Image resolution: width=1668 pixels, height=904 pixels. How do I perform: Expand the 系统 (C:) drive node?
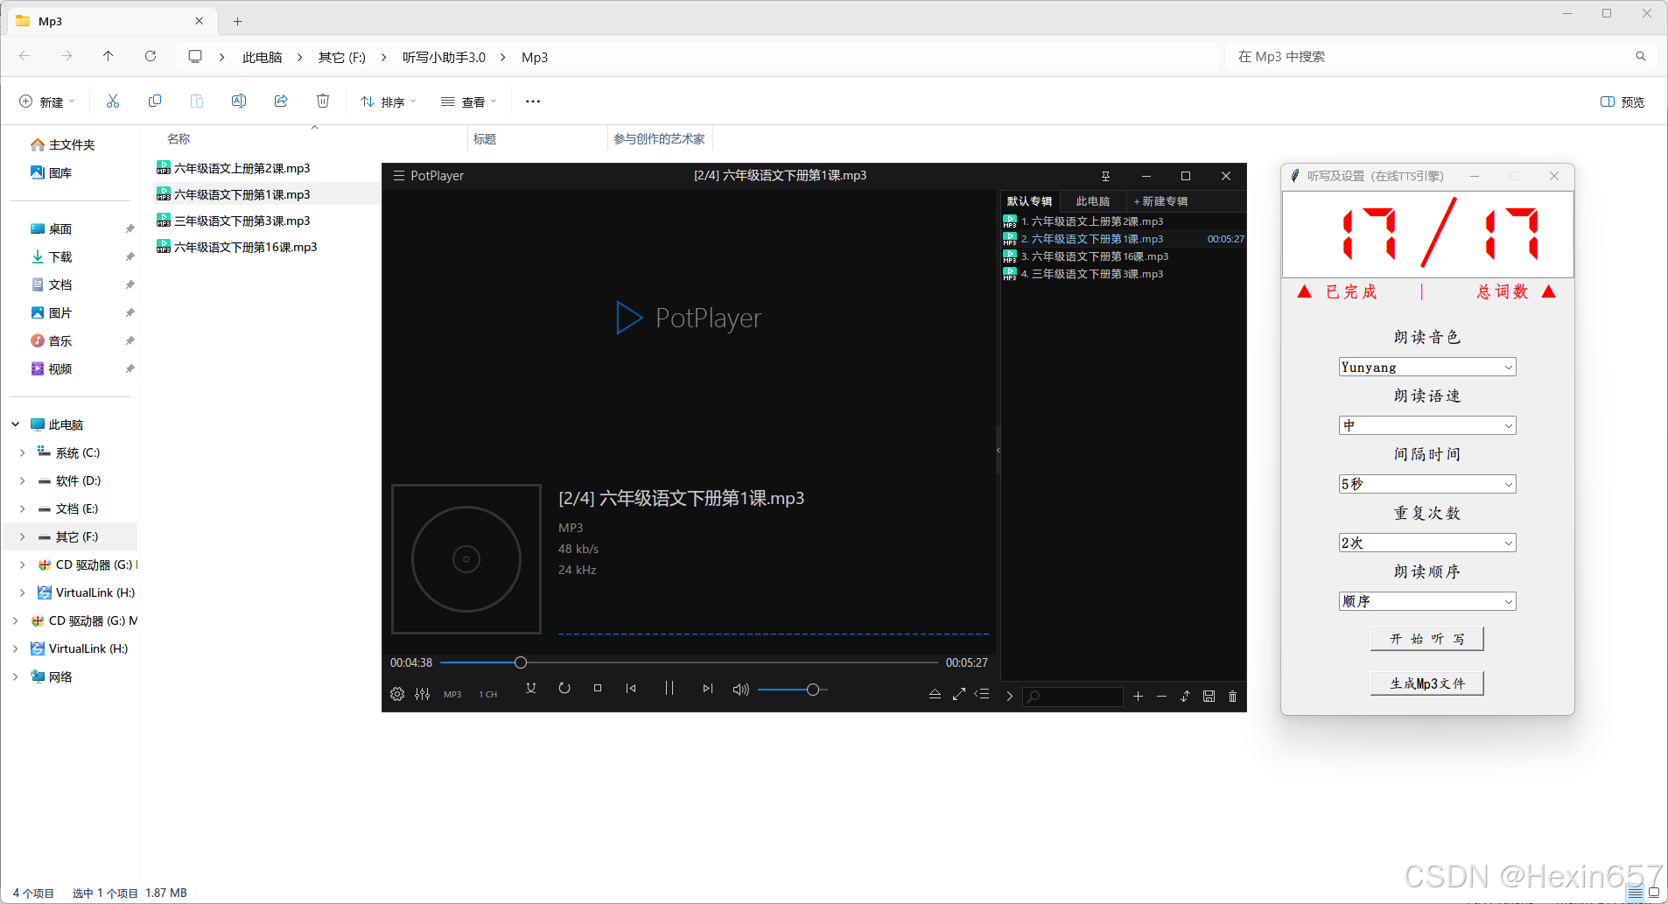point(22,452)
